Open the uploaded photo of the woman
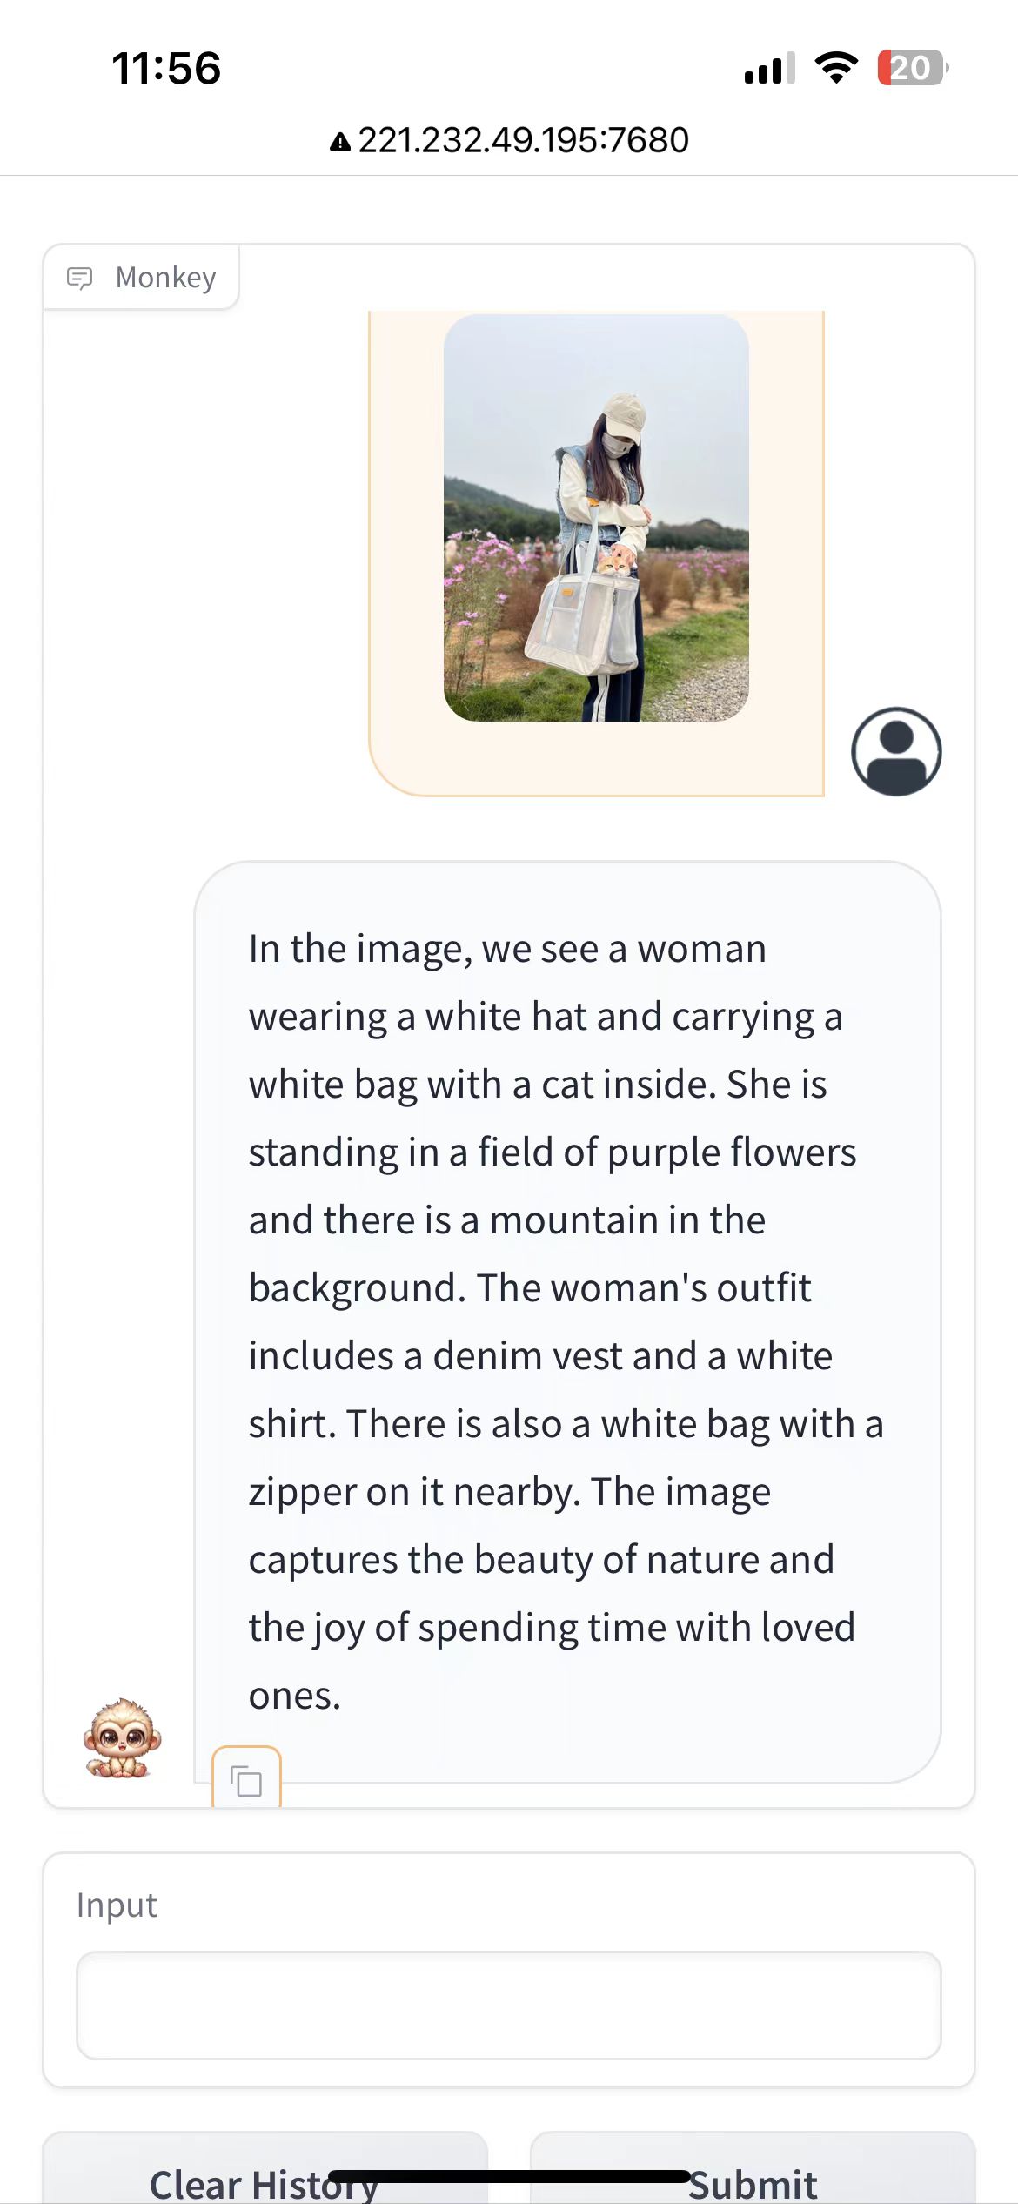This screenshot has height=2204, width=1018. coord(596,518)
